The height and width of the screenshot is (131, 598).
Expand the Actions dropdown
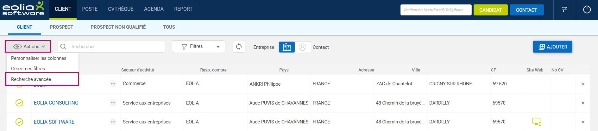click(x=28, y=47)
